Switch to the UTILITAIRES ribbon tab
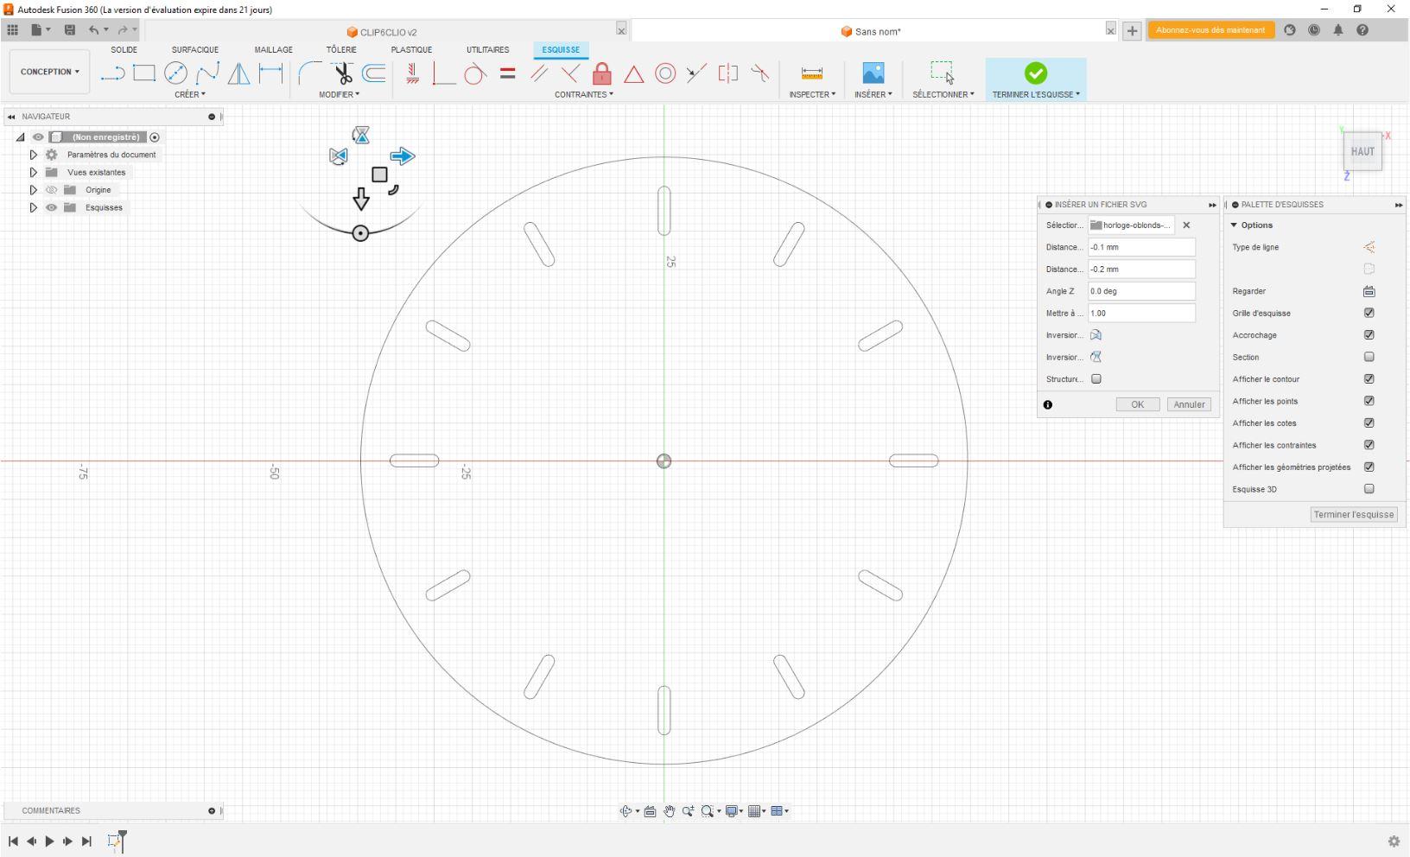Image resolution: width=1410 pixels, height=857 pixels. coord(486,49)
